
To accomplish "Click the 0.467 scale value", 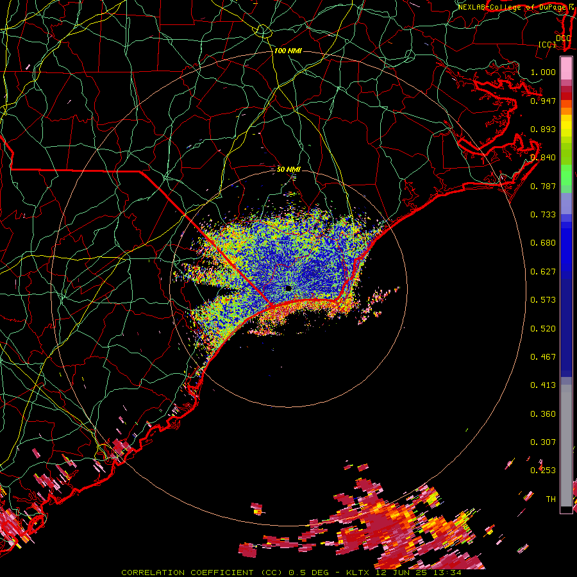I will 543,357.
